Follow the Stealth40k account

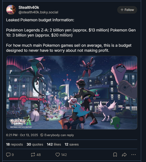127,10
